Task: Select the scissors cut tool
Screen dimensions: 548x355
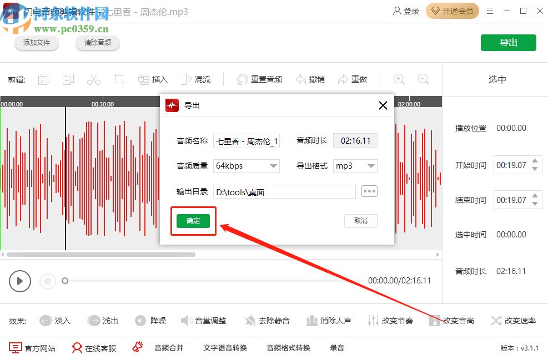Action: (93, 79)
